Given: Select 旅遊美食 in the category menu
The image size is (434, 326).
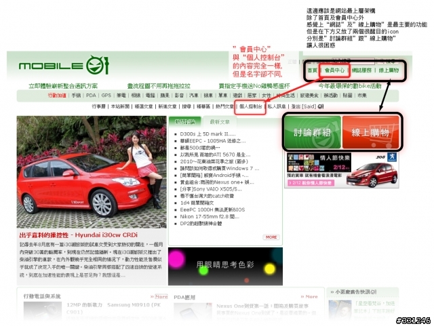Looking at the screenshot, I should click(309, 96).
